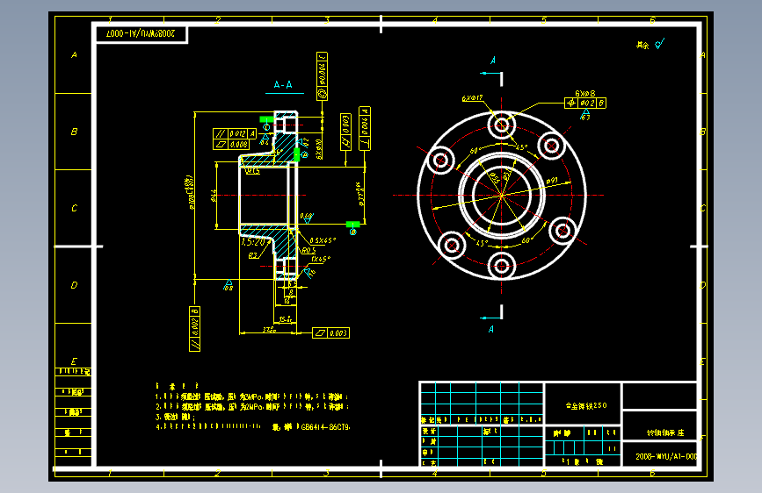Click the green datum B marker on right dimension line

pyautogui.click(x=352, y=225)
